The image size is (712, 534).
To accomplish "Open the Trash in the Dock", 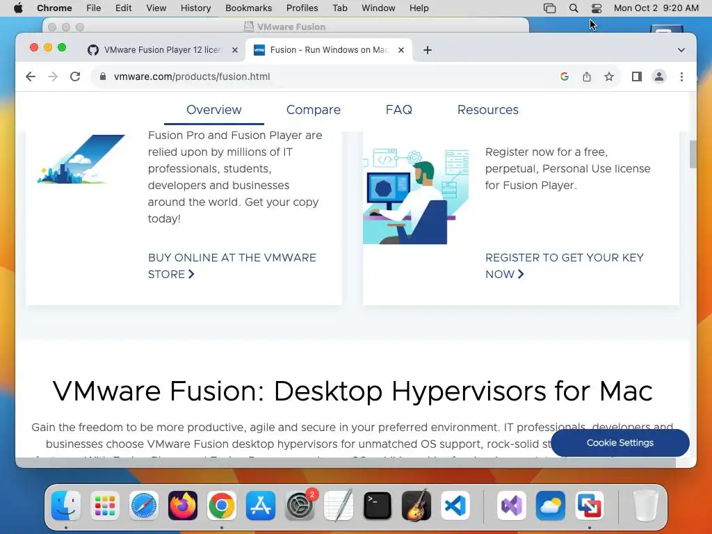I will [x=645, y=505].
